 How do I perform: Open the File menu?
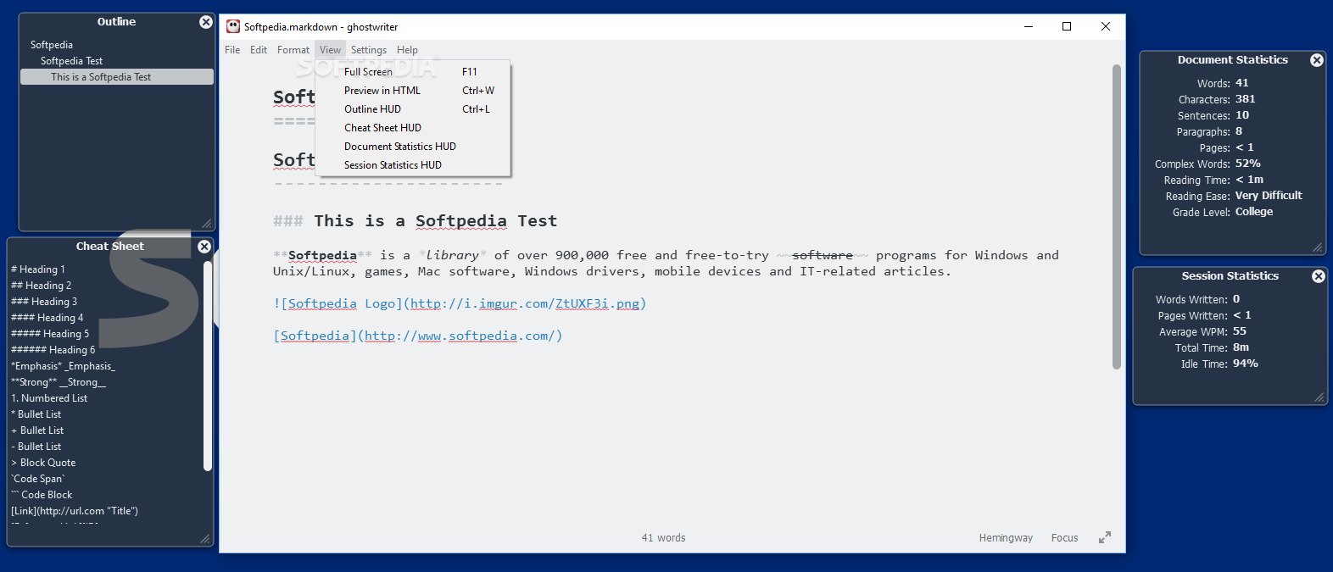pyautogui.click(x=232, y=50)
